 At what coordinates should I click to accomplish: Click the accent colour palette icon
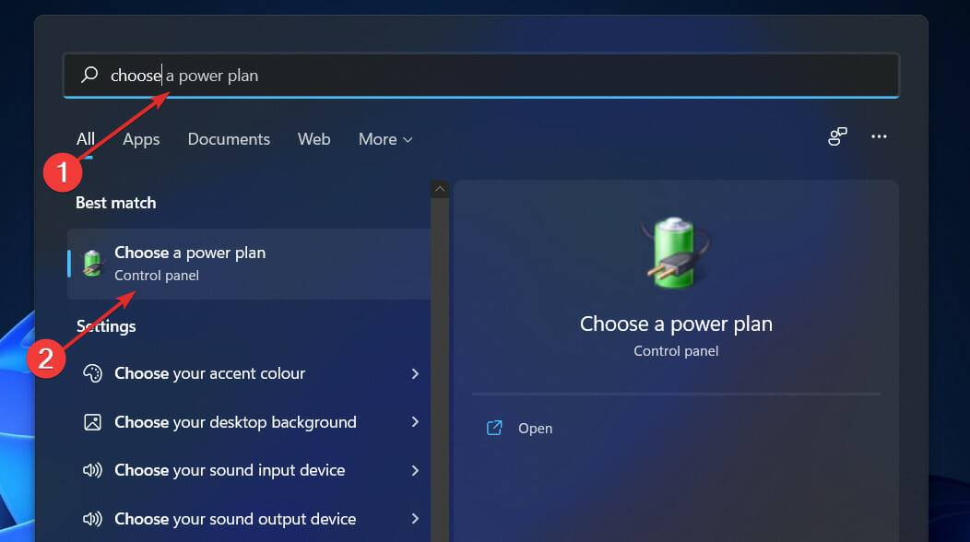91,373
